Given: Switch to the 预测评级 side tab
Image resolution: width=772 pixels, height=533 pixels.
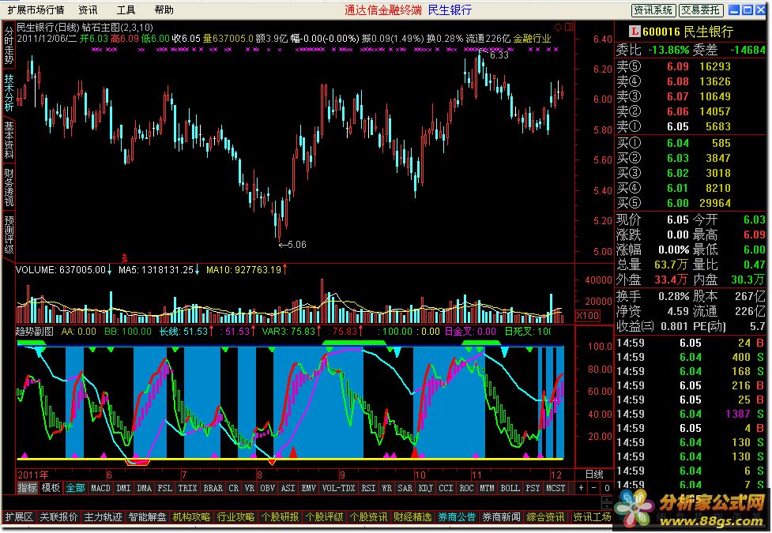Looking at the screenshot, I should pyautogui.click(x=9, y=235).
